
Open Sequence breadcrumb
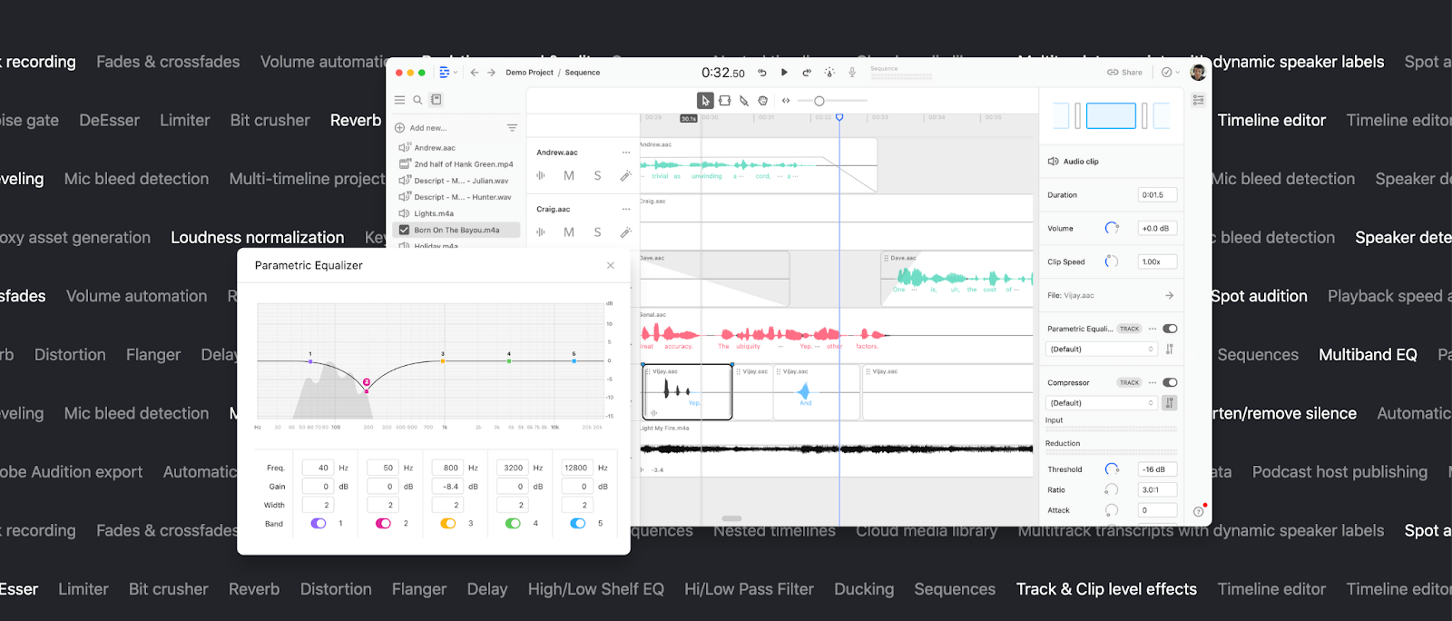[x=583, y=73]
